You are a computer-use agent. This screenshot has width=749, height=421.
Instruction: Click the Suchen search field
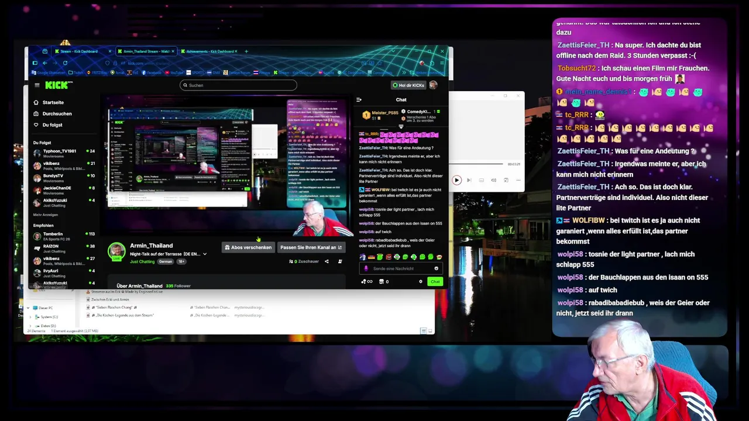(238, 85)
